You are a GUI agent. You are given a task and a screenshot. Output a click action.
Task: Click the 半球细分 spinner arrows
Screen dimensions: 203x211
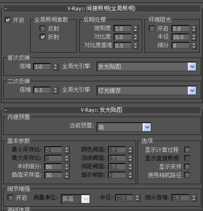(66, 167)
